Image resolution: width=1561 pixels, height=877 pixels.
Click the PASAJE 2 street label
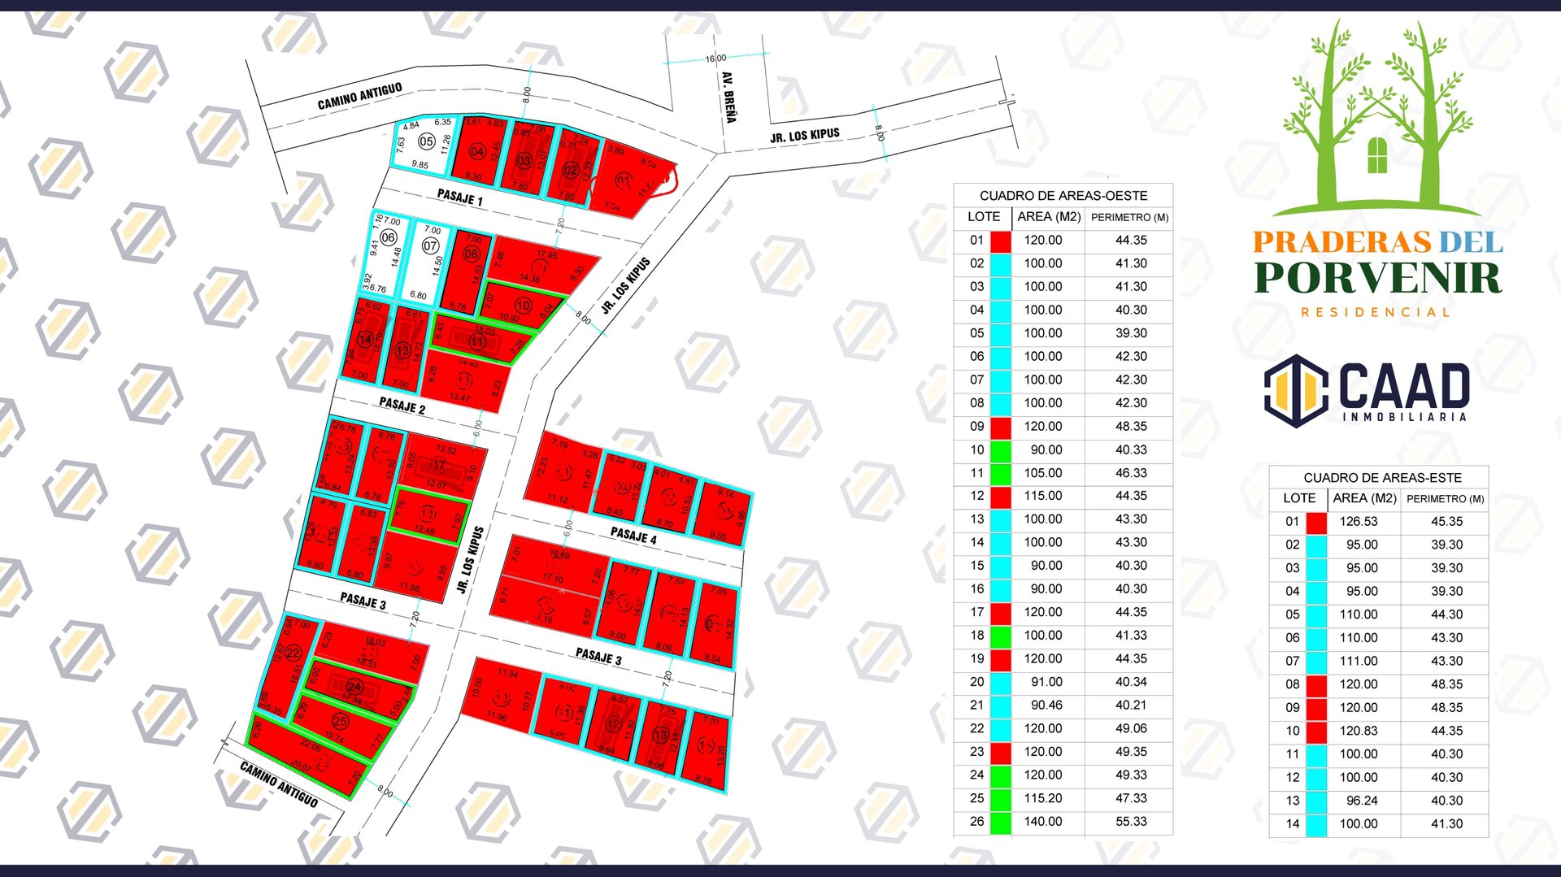pyautogui.click(x=402, y=405)
